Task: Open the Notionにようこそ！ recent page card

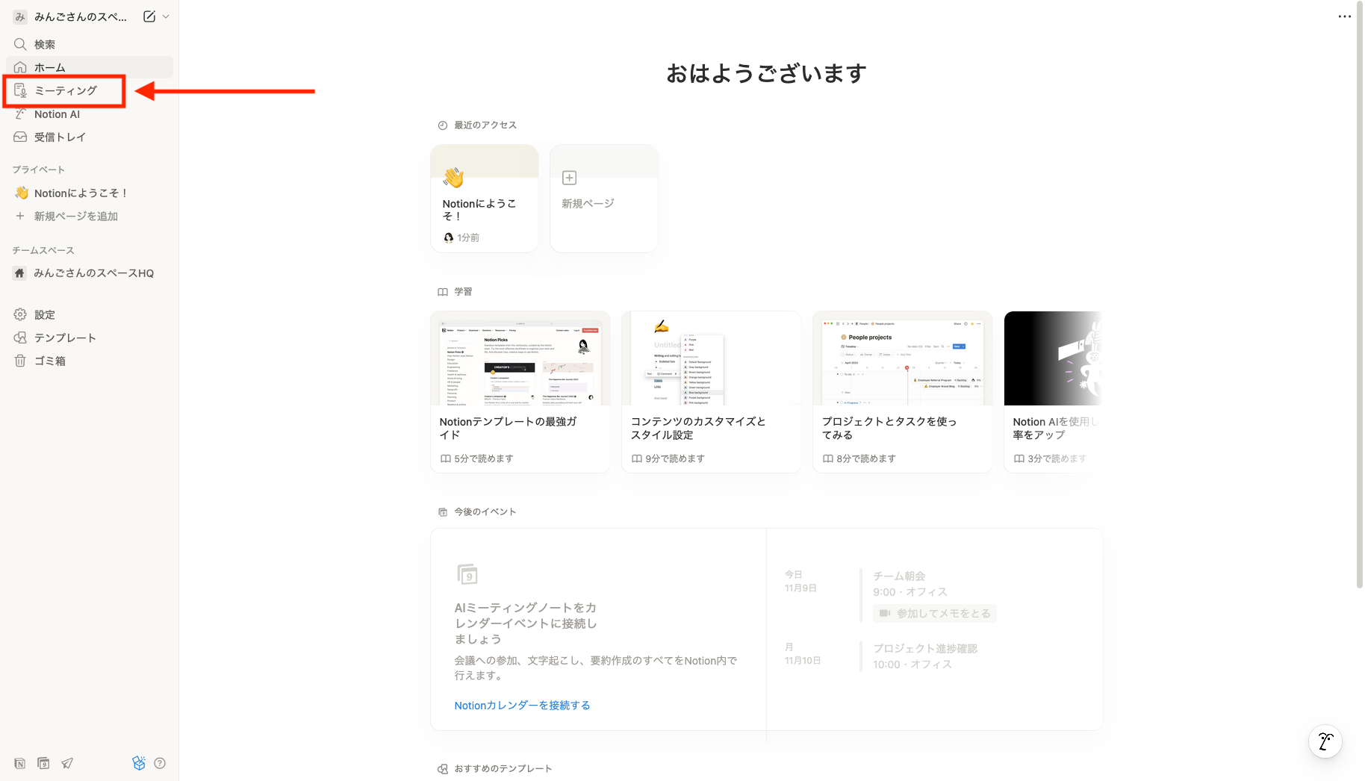Action: 484,199
